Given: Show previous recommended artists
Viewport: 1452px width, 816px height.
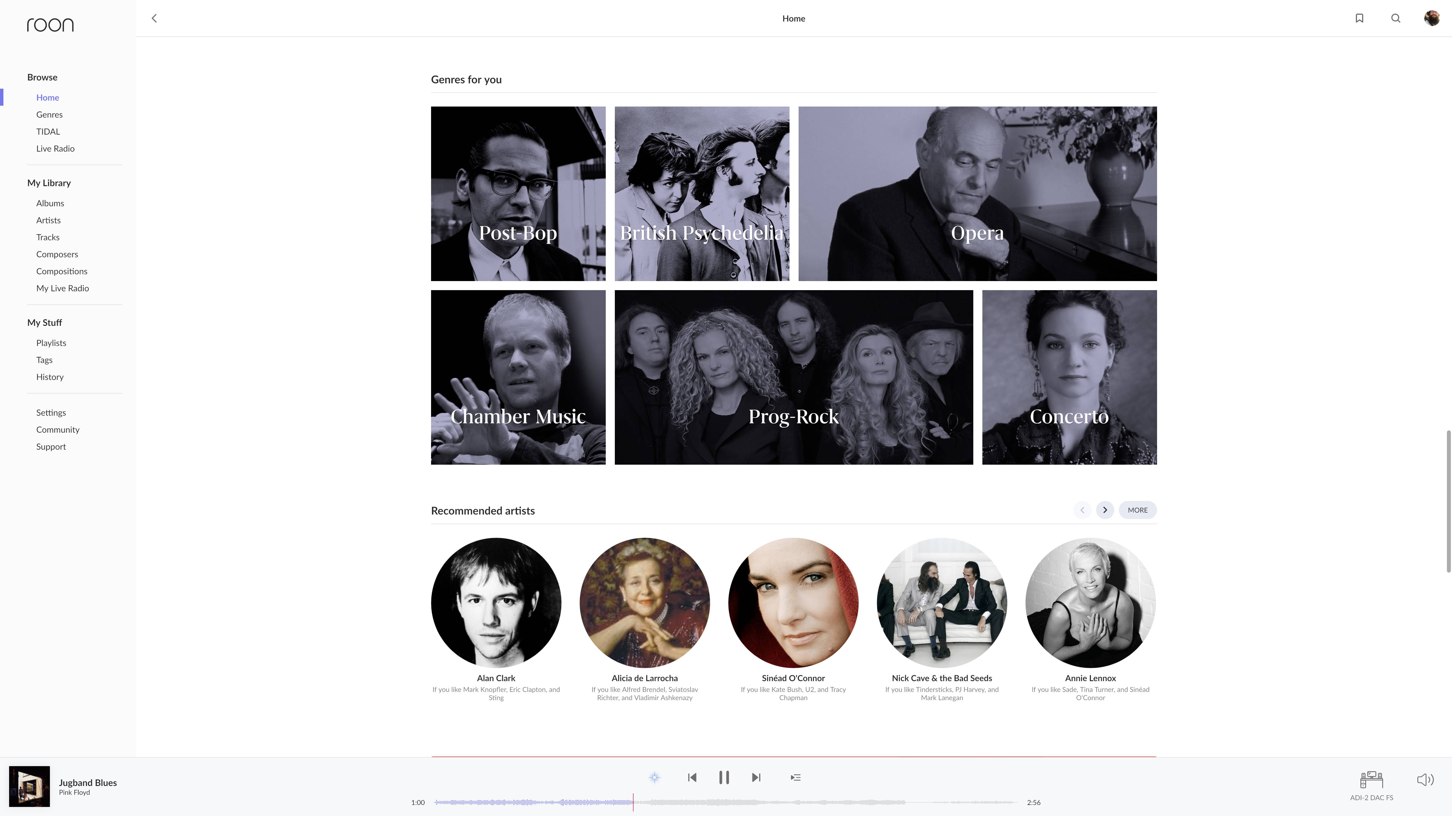Looking at the screenshot, I should tap(1082, 510).
